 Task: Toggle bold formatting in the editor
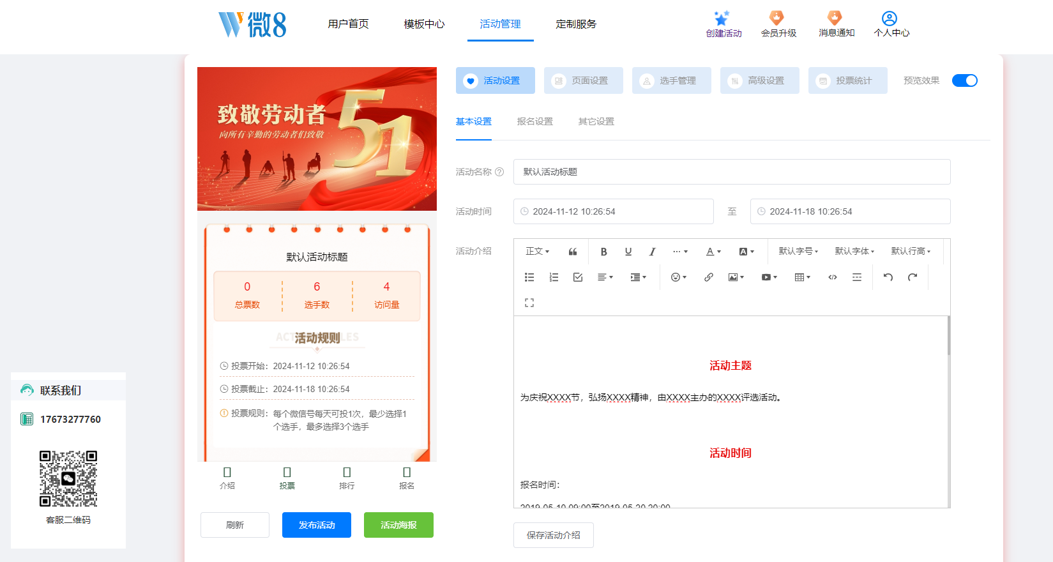[603, 252]
